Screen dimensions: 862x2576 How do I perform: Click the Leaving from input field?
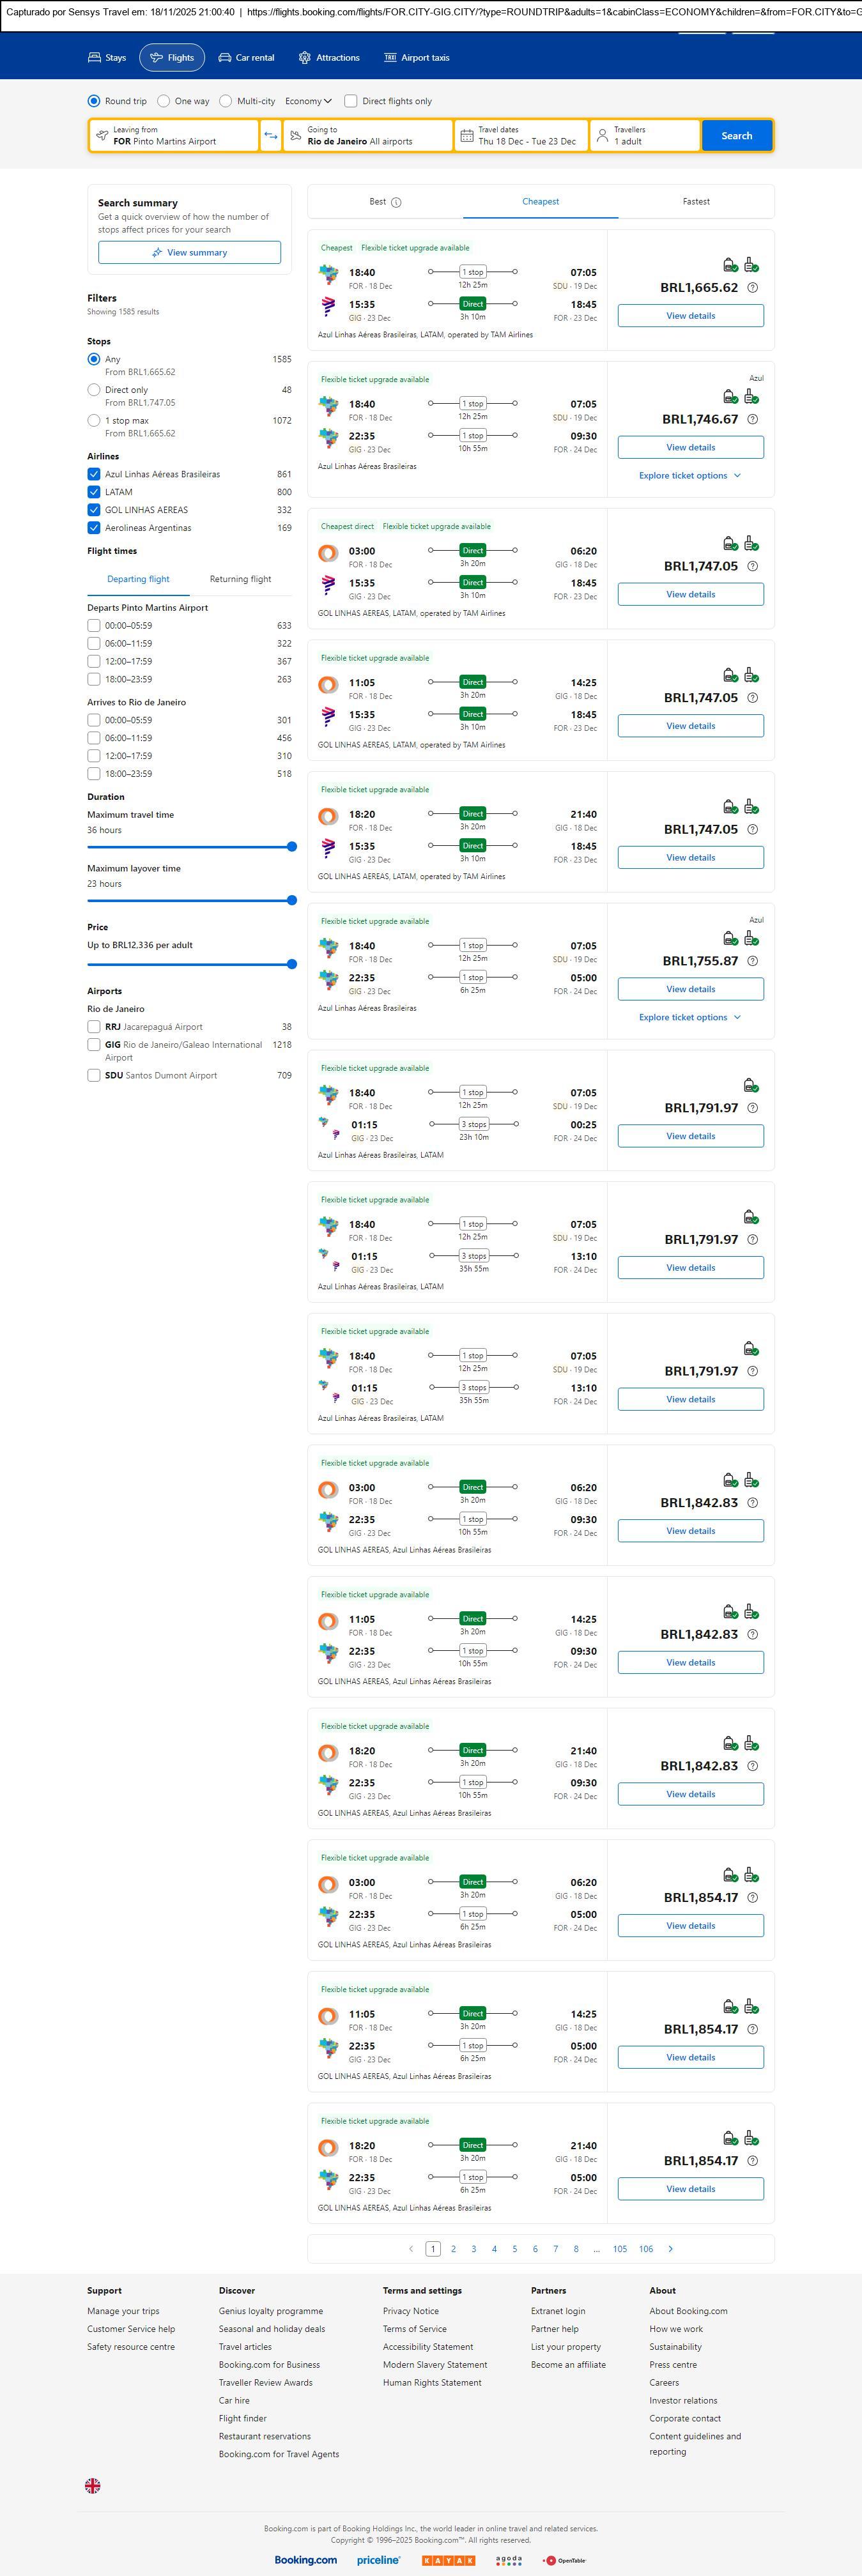point(175,136)
